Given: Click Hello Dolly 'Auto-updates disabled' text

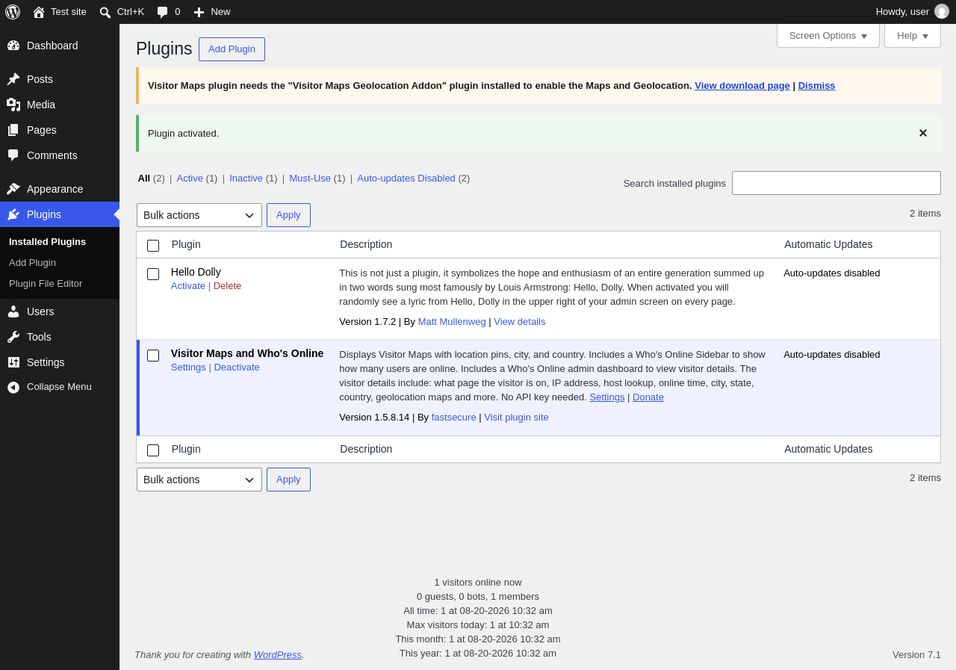Looking at the screenshot, I should click(832, 273).
